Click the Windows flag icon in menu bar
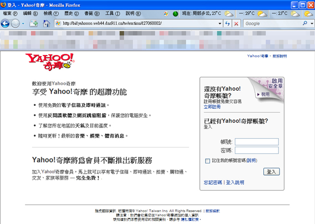The width and height of the screenshot is (315, 224). pos(166,14)
